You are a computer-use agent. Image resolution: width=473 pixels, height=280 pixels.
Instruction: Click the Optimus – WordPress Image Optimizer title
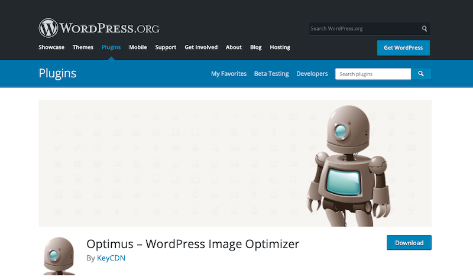click(193, 244)
